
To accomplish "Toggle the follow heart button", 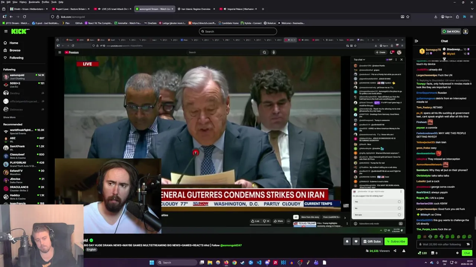I will click(x=356, y=241).
